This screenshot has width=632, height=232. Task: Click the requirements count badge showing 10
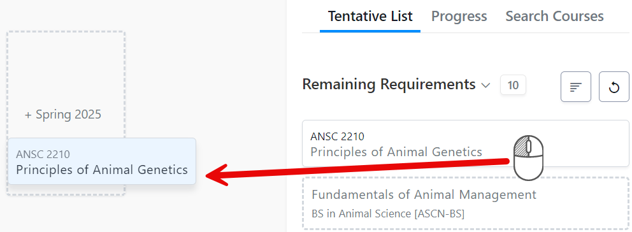(x=513, y=85)
